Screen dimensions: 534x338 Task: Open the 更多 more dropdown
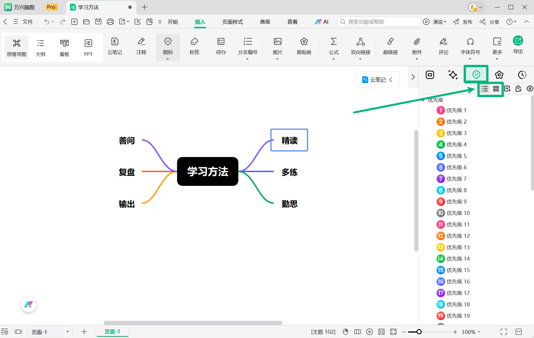tap(497, 59)
